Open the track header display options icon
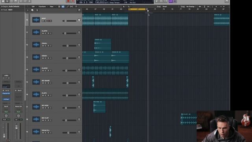The image size is (252, 142). pyautogui.click(x=79, y=10)
